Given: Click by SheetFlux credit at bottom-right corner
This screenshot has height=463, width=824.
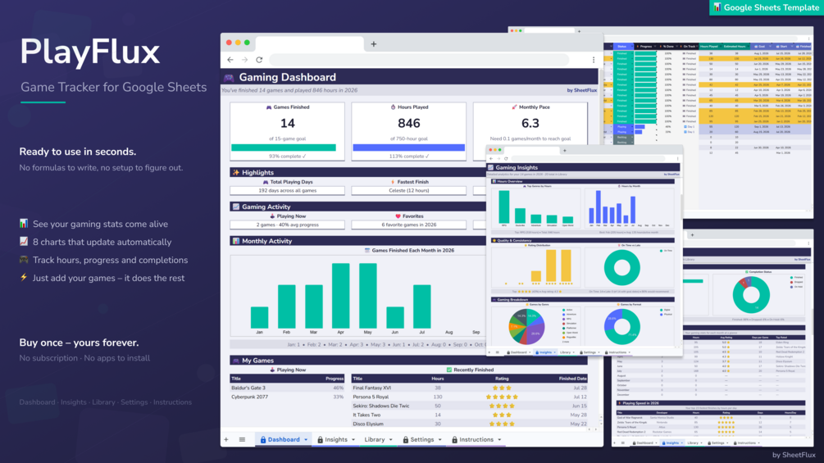Looking at the screenshot, I should click(x=794, y=455).
